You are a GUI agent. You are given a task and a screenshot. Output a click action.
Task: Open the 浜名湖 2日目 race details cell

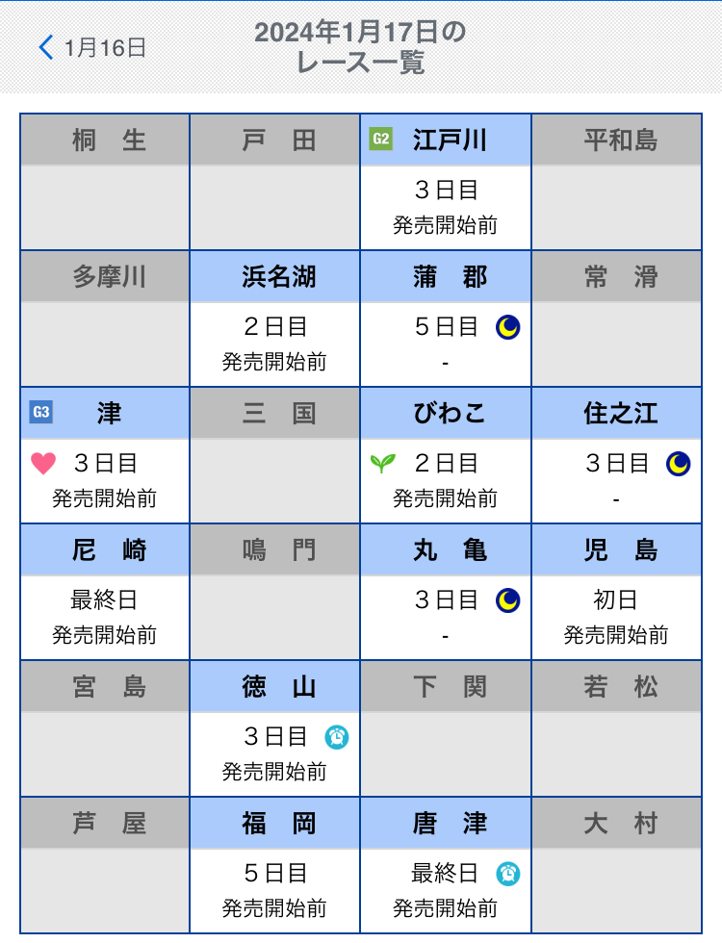(x=275, y=344)
